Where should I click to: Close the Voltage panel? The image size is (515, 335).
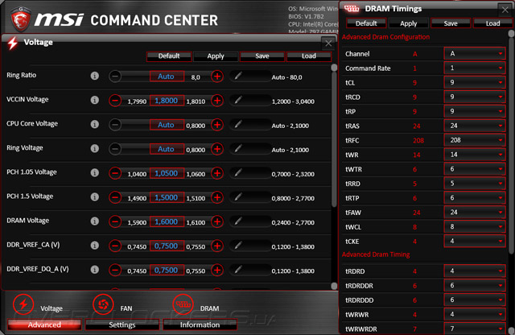(328, 43)
